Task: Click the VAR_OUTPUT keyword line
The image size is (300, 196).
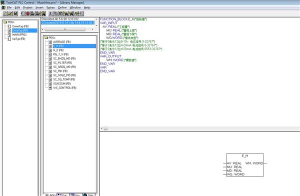Action: tap(110, 56)
